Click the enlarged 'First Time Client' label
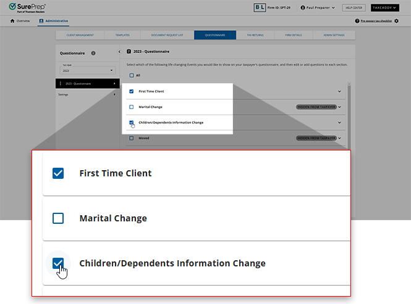411x304 pixels. pyautogui.click(x=116, y=173)
